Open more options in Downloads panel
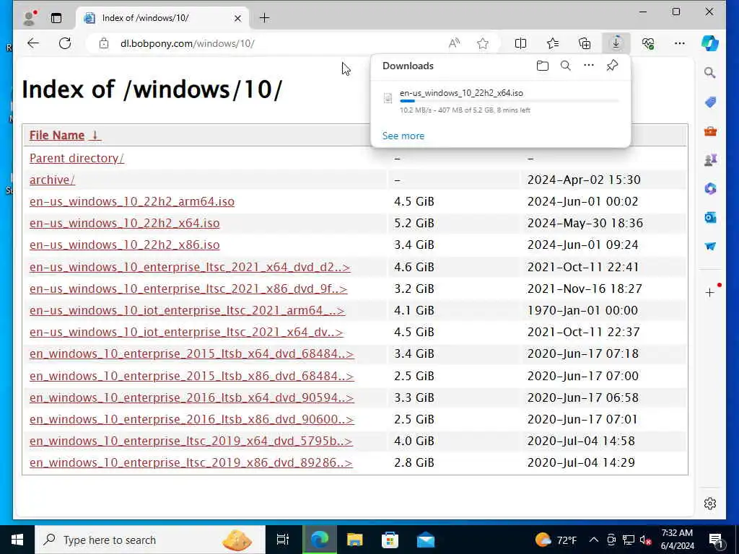 point(589,65)
